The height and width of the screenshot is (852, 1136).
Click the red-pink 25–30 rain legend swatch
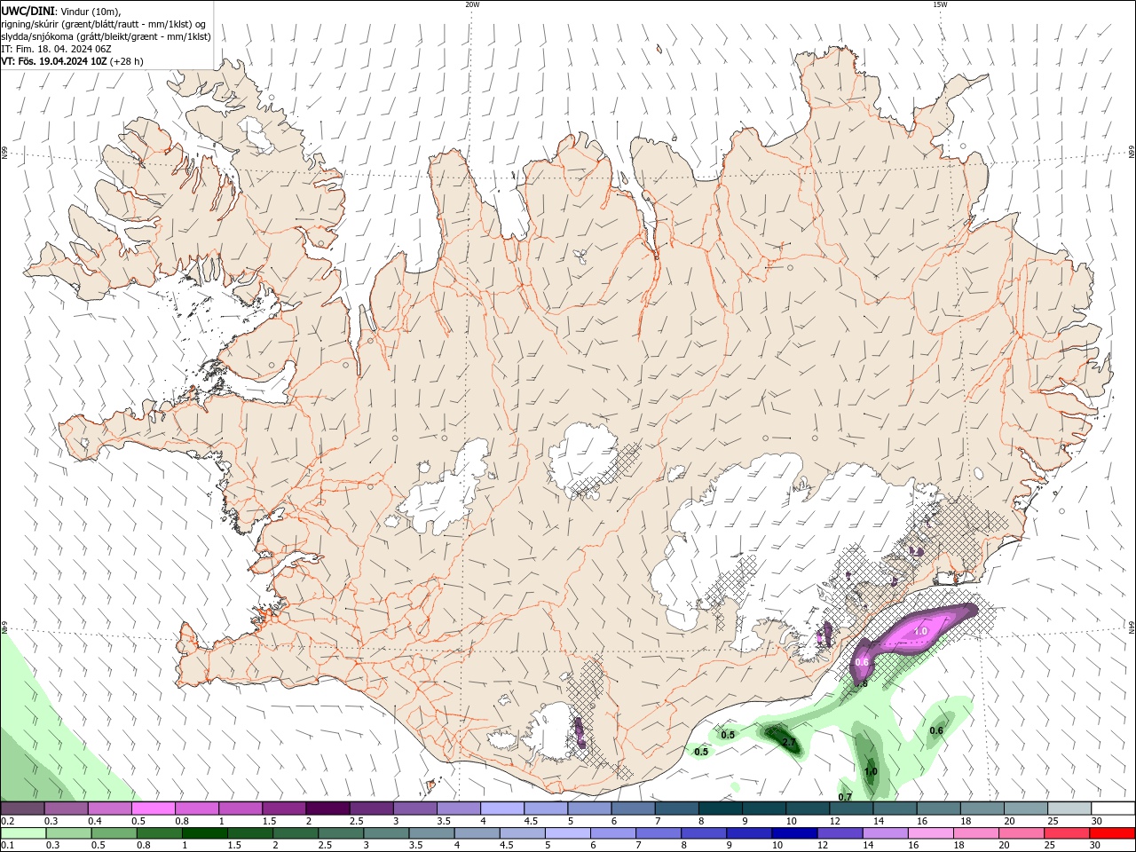tap(1068, 833)
